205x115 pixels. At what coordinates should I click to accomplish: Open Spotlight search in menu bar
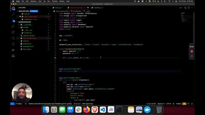[x=173, y=1]
